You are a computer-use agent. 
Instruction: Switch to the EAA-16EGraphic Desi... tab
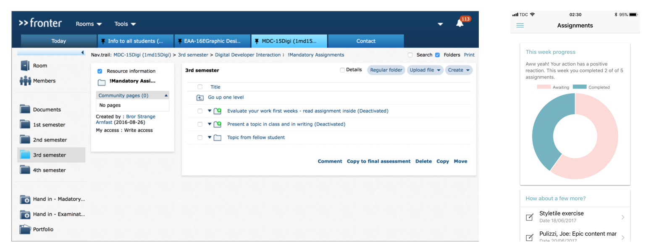[x=213, y=41]
